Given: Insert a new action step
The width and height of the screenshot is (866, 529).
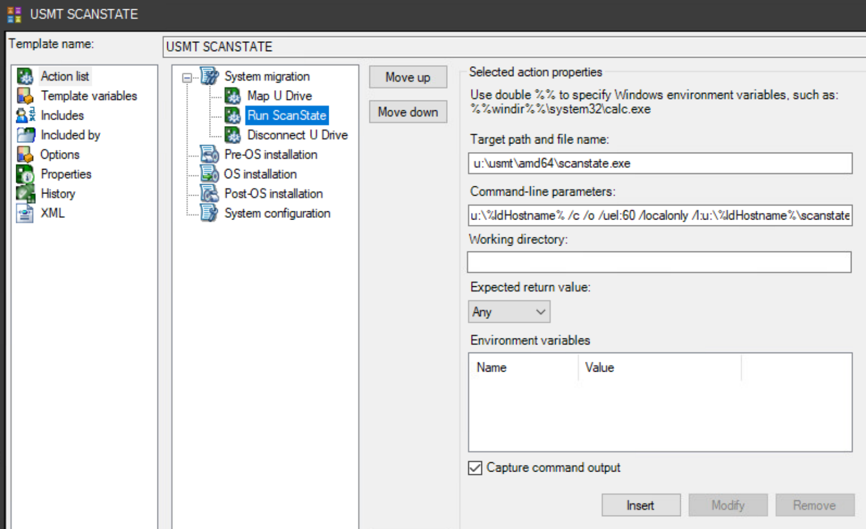Looking at the screenshot, I should pyautogui.click(x=641, y=505).
